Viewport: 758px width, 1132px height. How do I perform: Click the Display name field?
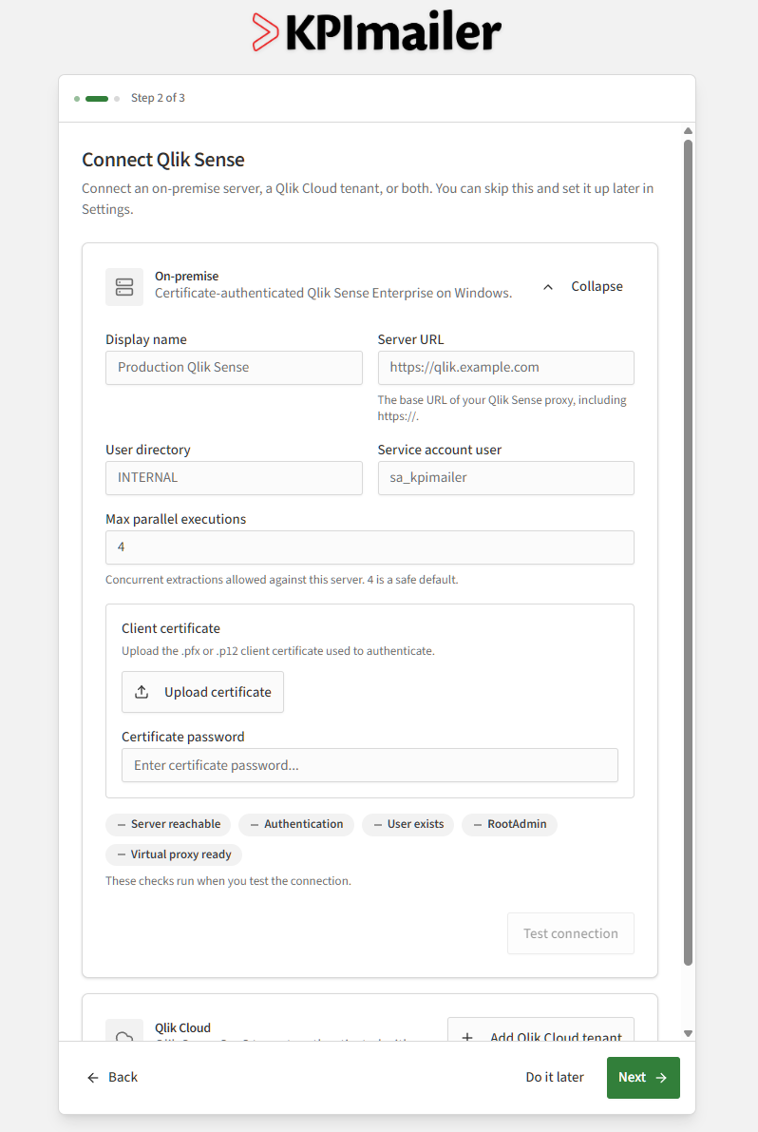click(234, 368)
